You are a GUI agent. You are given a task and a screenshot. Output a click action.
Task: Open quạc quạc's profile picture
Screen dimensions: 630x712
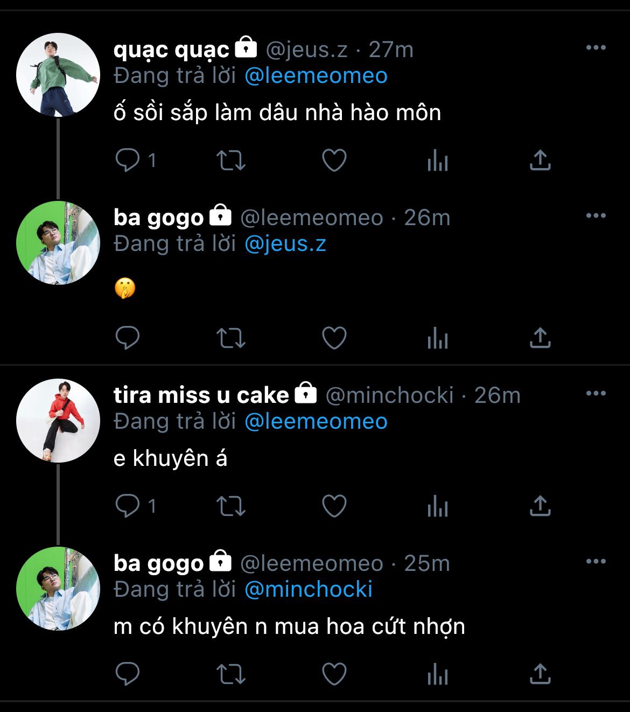pyautogui.click(x=58, y=75)
